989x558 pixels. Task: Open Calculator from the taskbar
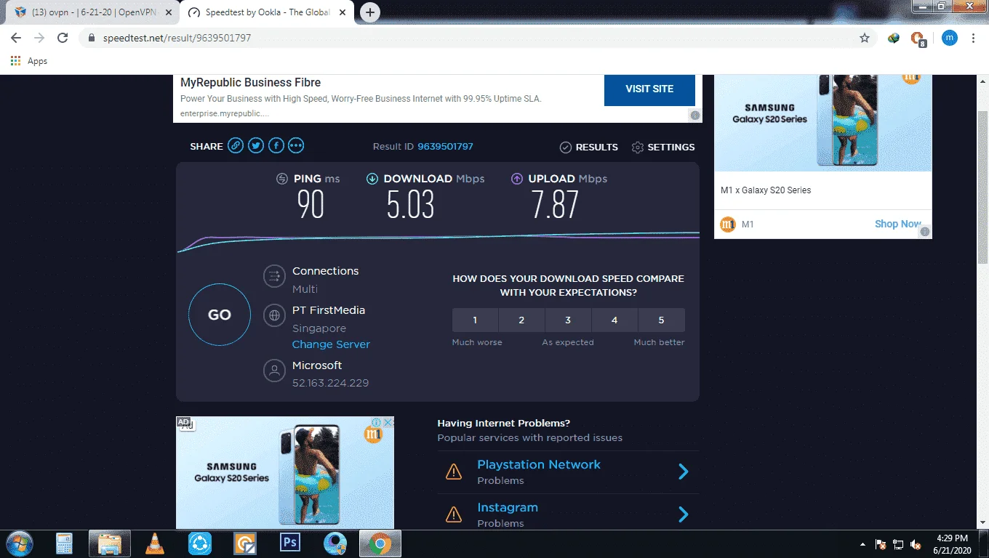[x=65, y=543]
